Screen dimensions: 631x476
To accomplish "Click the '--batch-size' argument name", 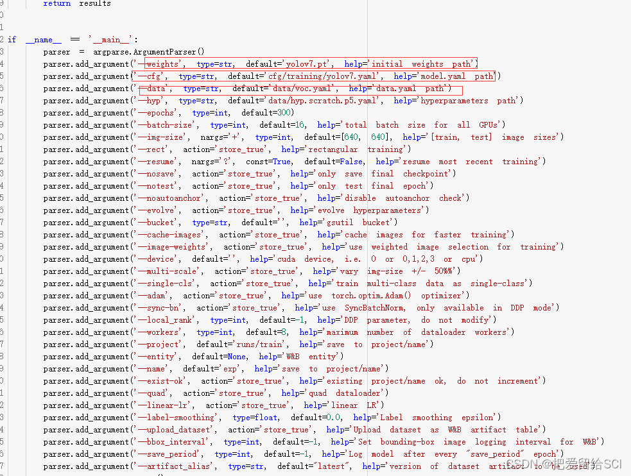I will point(165,125).
